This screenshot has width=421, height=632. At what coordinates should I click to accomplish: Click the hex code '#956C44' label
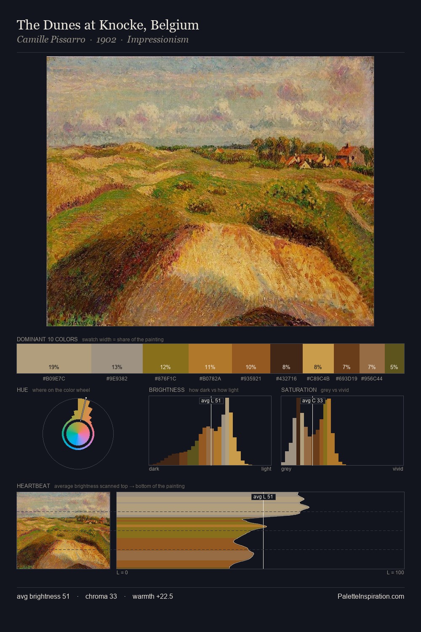click(372, 379)
